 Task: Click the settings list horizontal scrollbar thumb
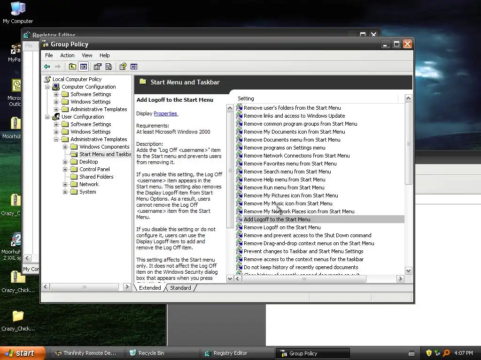[304, 279]
